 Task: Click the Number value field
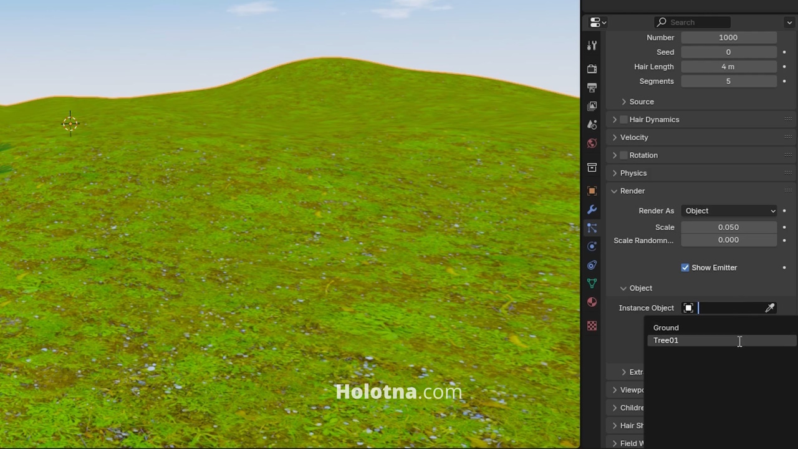tap(729, 37)
